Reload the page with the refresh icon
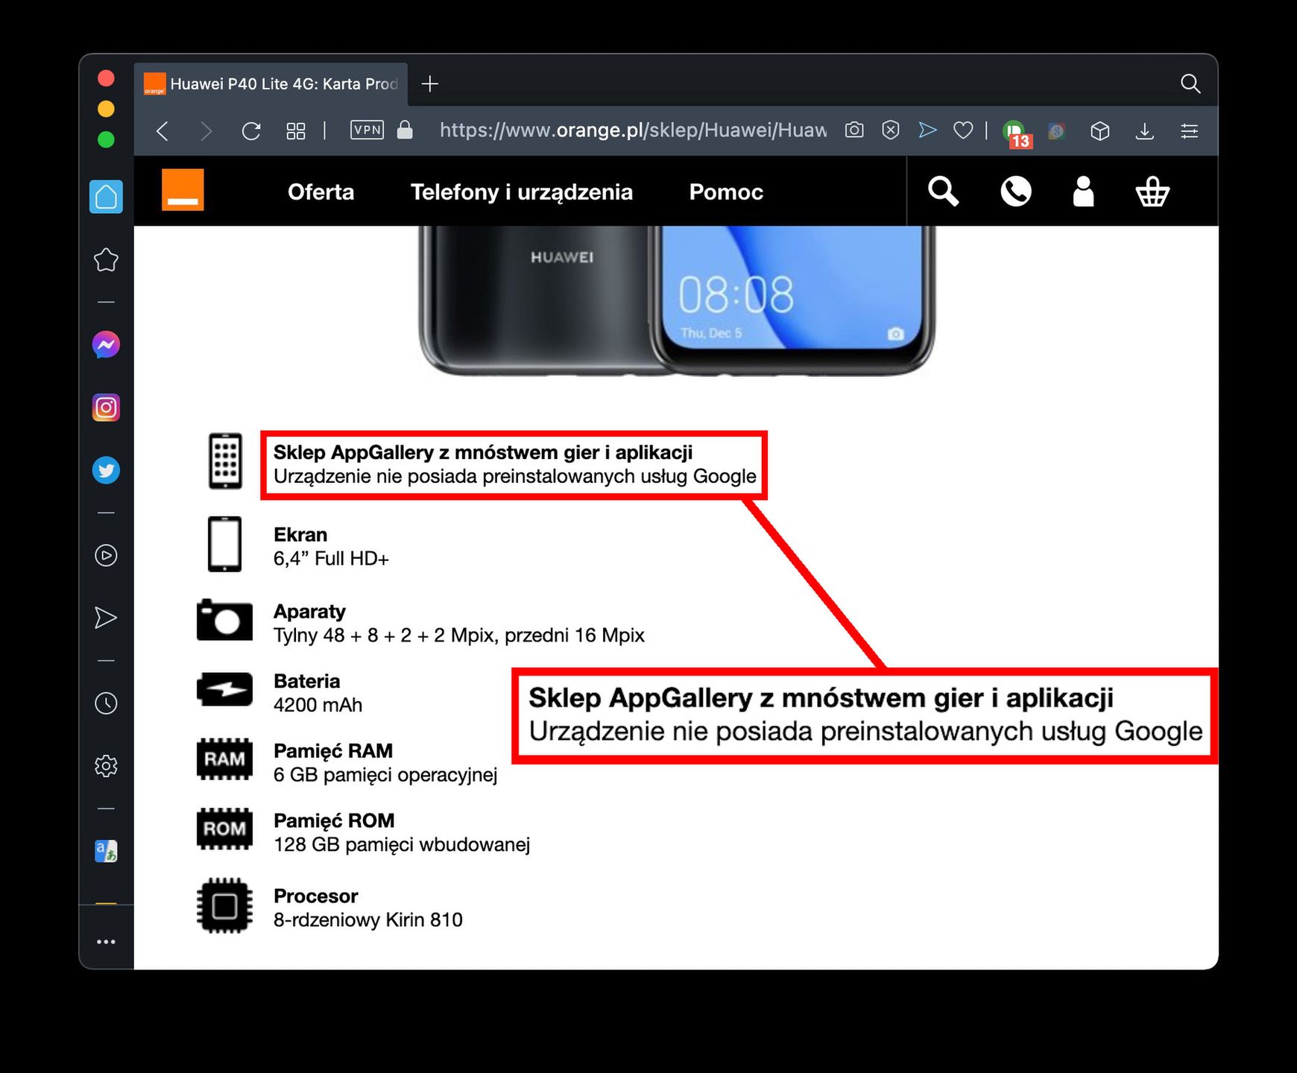Image resolution: width=1297 pixels, height=1073 pixels. coord(251,131)
